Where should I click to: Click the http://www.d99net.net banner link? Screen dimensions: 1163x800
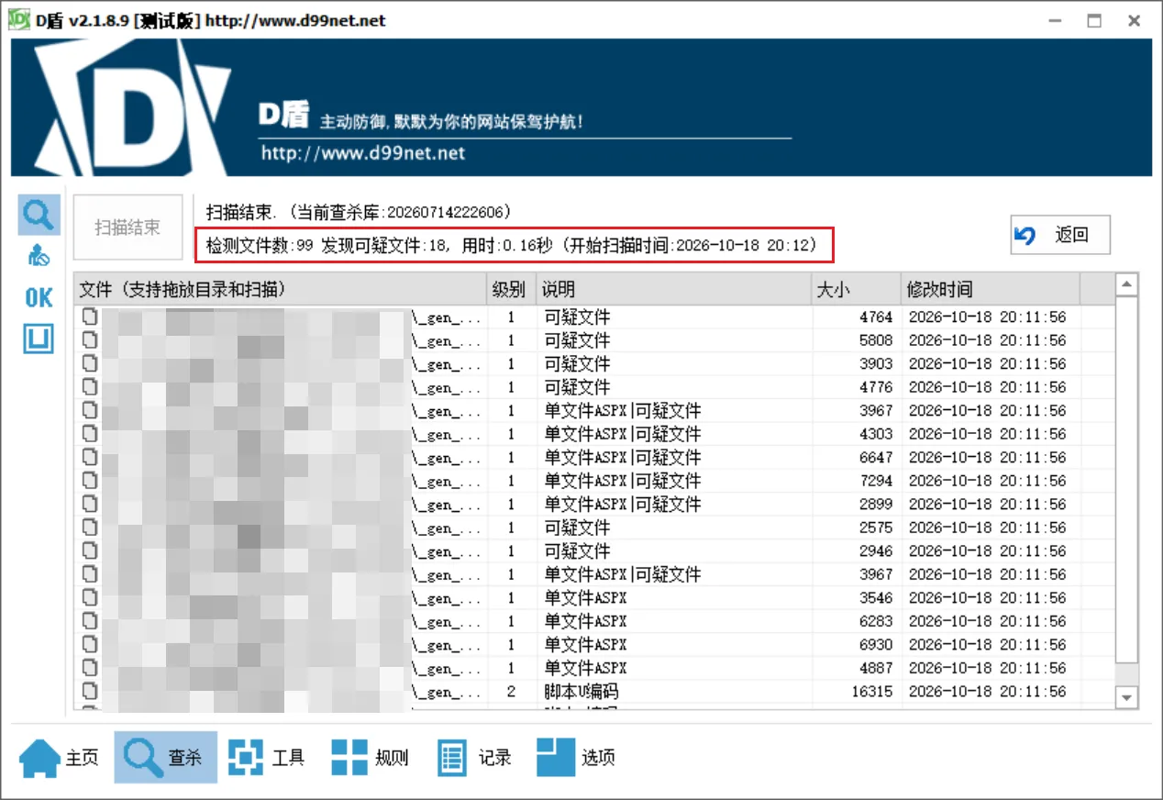coord(363,153)
